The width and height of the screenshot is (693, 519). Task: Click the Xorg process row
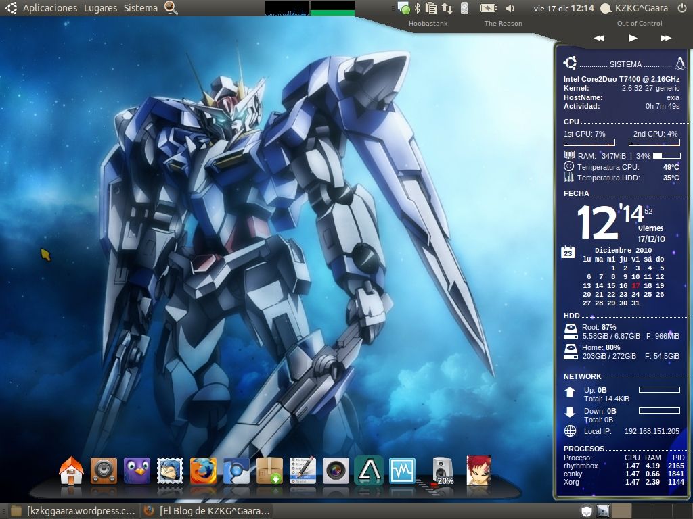pyautogui.click(x=624, y=482)
